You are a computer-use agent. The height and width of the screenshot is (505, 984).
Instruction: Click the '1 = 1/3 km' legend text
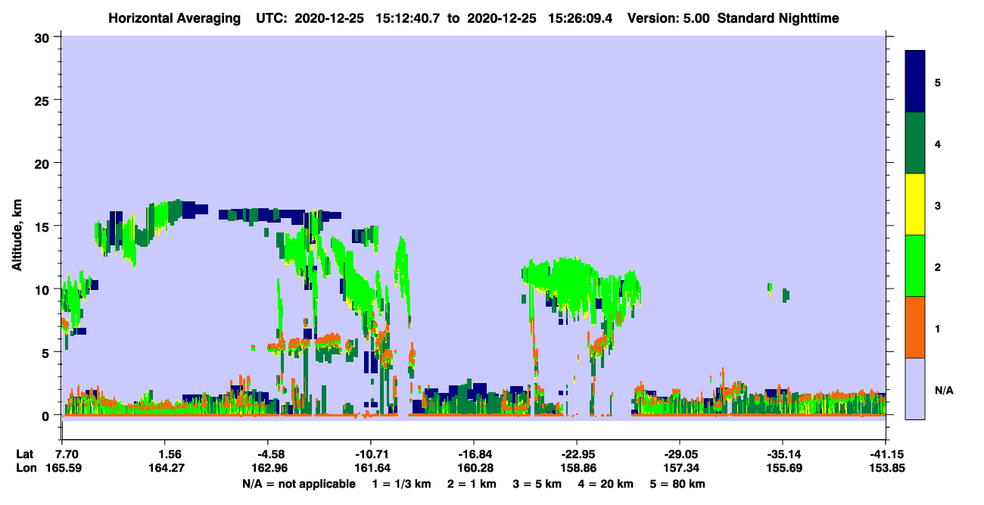click(403, 484)
